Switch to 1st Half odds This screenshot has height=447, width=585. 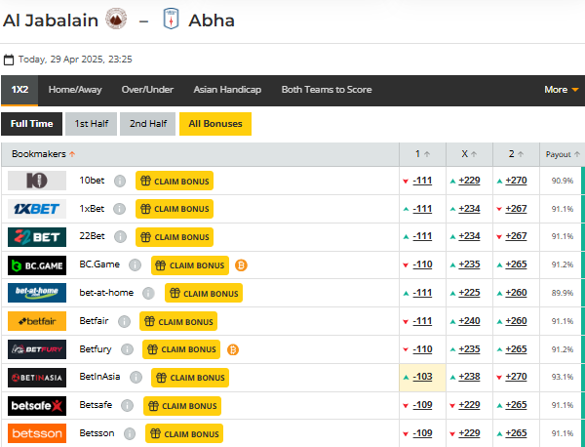[90, 124]
